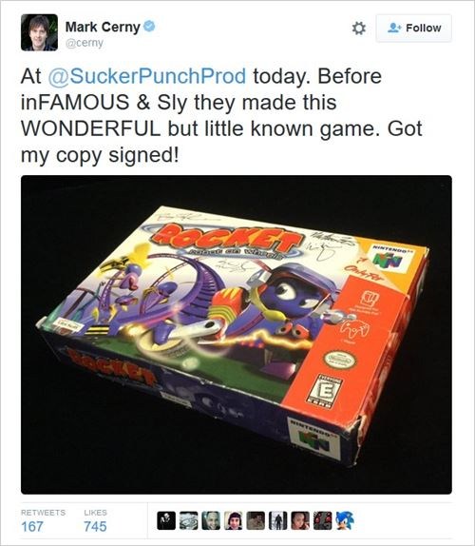
Task: Open the red-and-black patterned liker avatar
Action: (323, 521)
